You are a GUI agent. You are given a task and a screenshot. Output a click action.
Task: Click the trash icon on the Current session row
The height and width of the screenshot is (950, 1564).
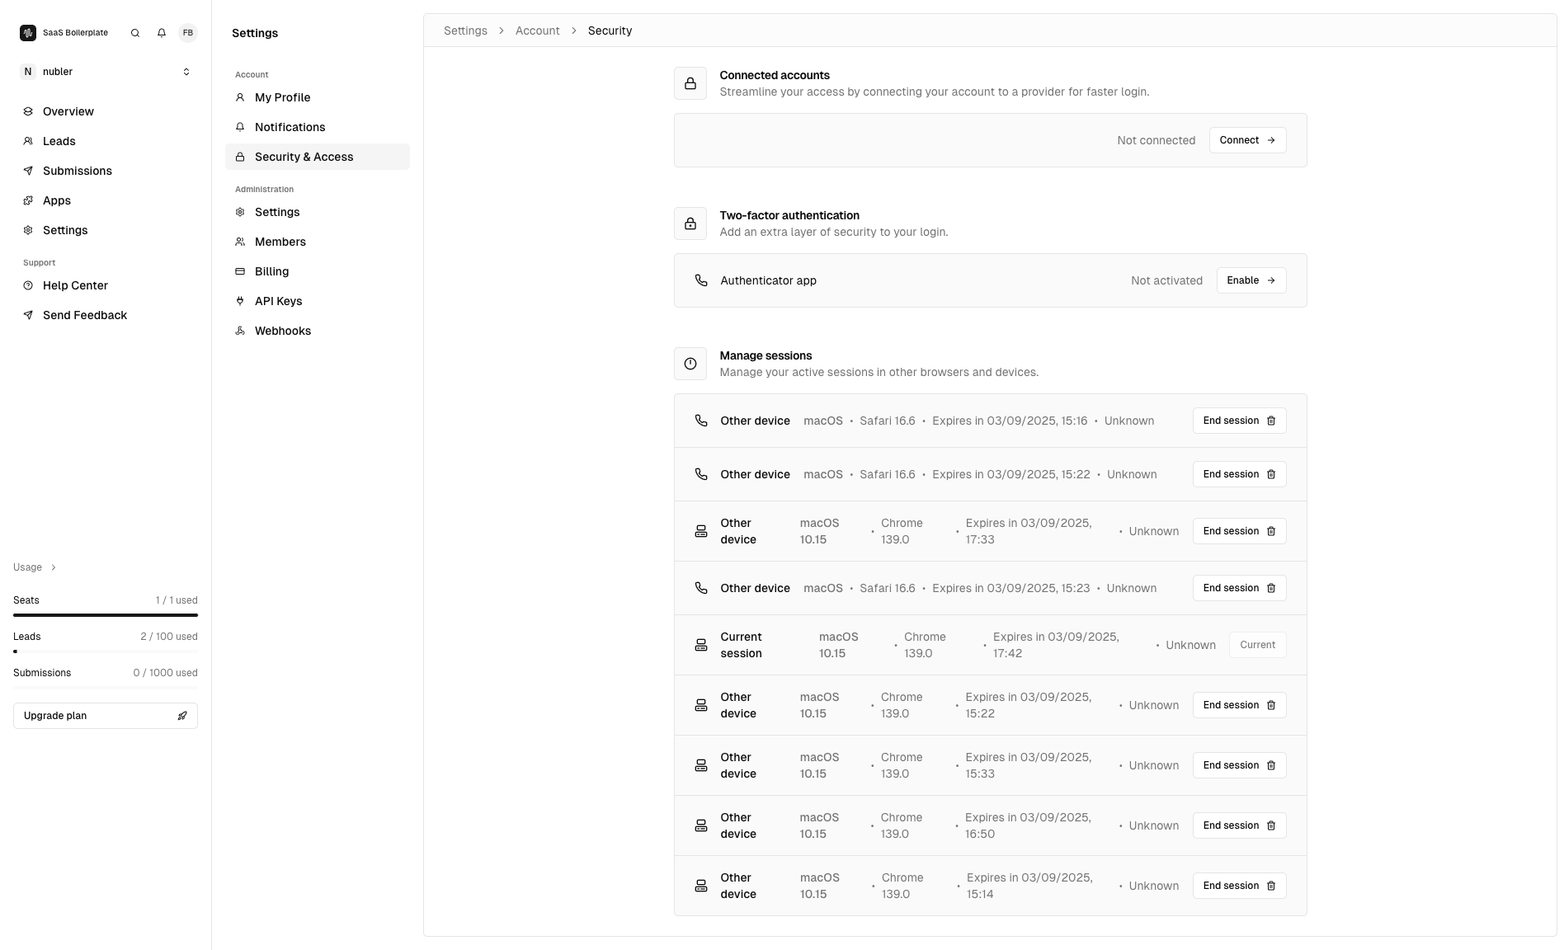pyautogui.click(x=1257, y=644)
